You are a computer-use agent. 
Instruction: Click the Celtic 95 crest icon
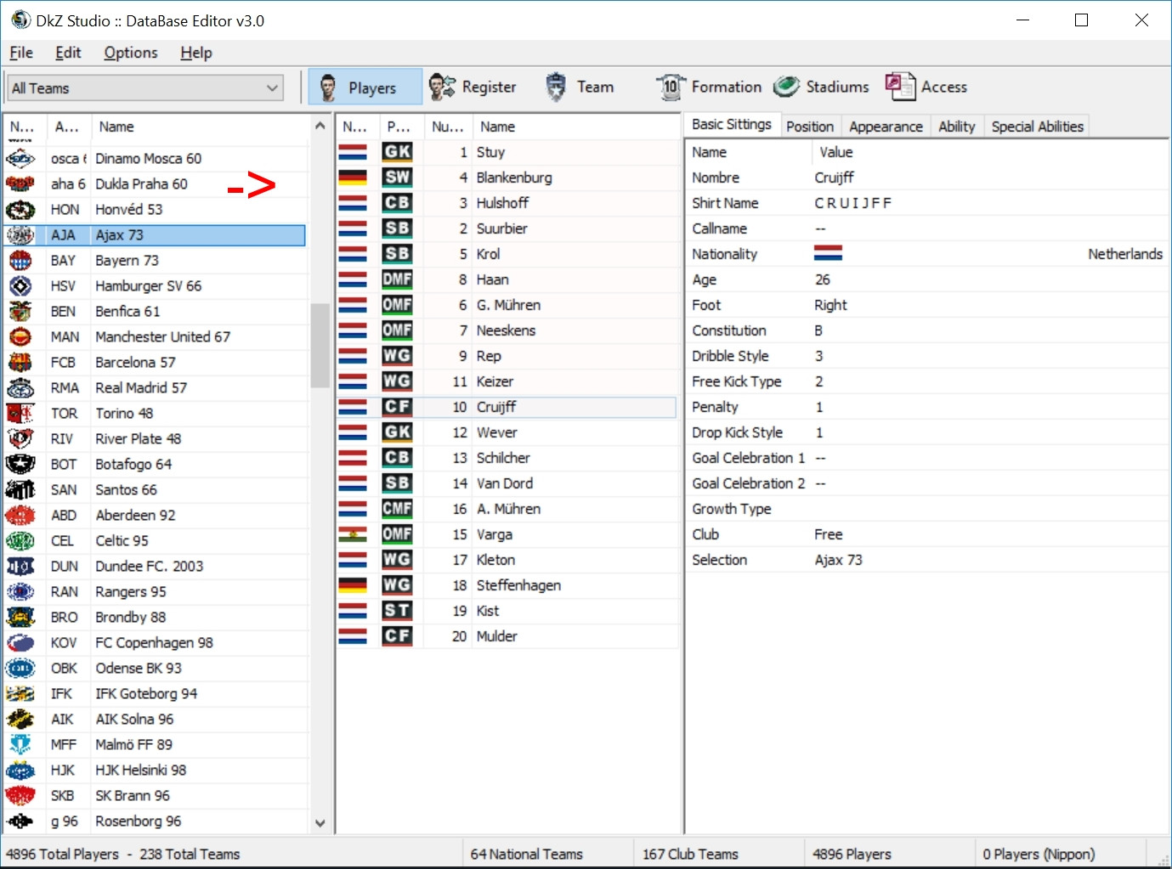click(20, 541)
